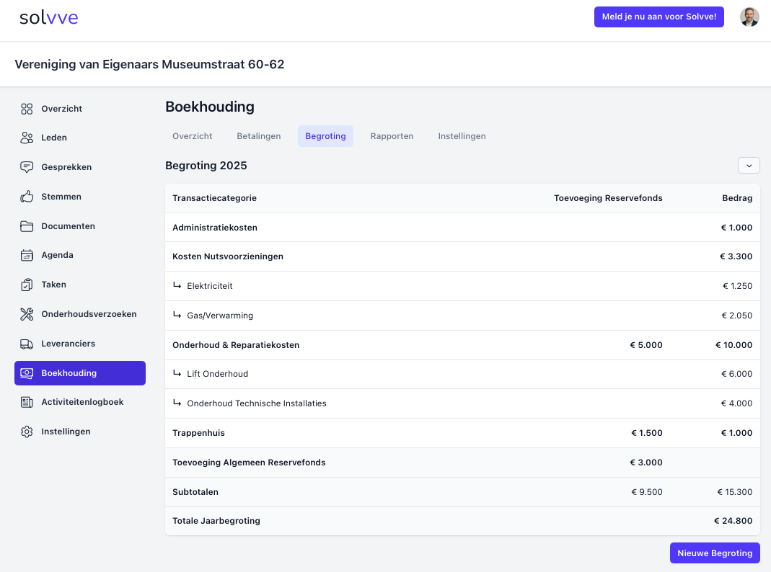Image resolution: width=771 pixels, height=572 pixels.
Task: Open the user profile avatar
Action: (749, 17)
